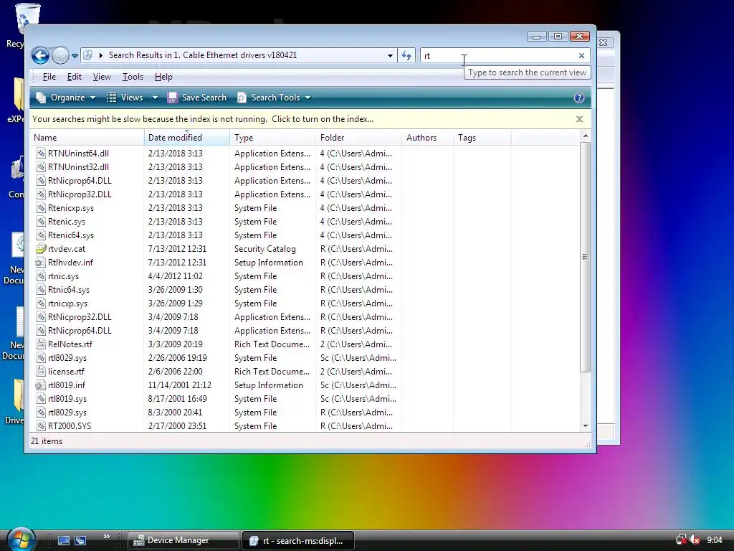This screenshot has width=734, height=551.
Task: Select the RelNotes.rtf document icon
Action: point(41,344)
